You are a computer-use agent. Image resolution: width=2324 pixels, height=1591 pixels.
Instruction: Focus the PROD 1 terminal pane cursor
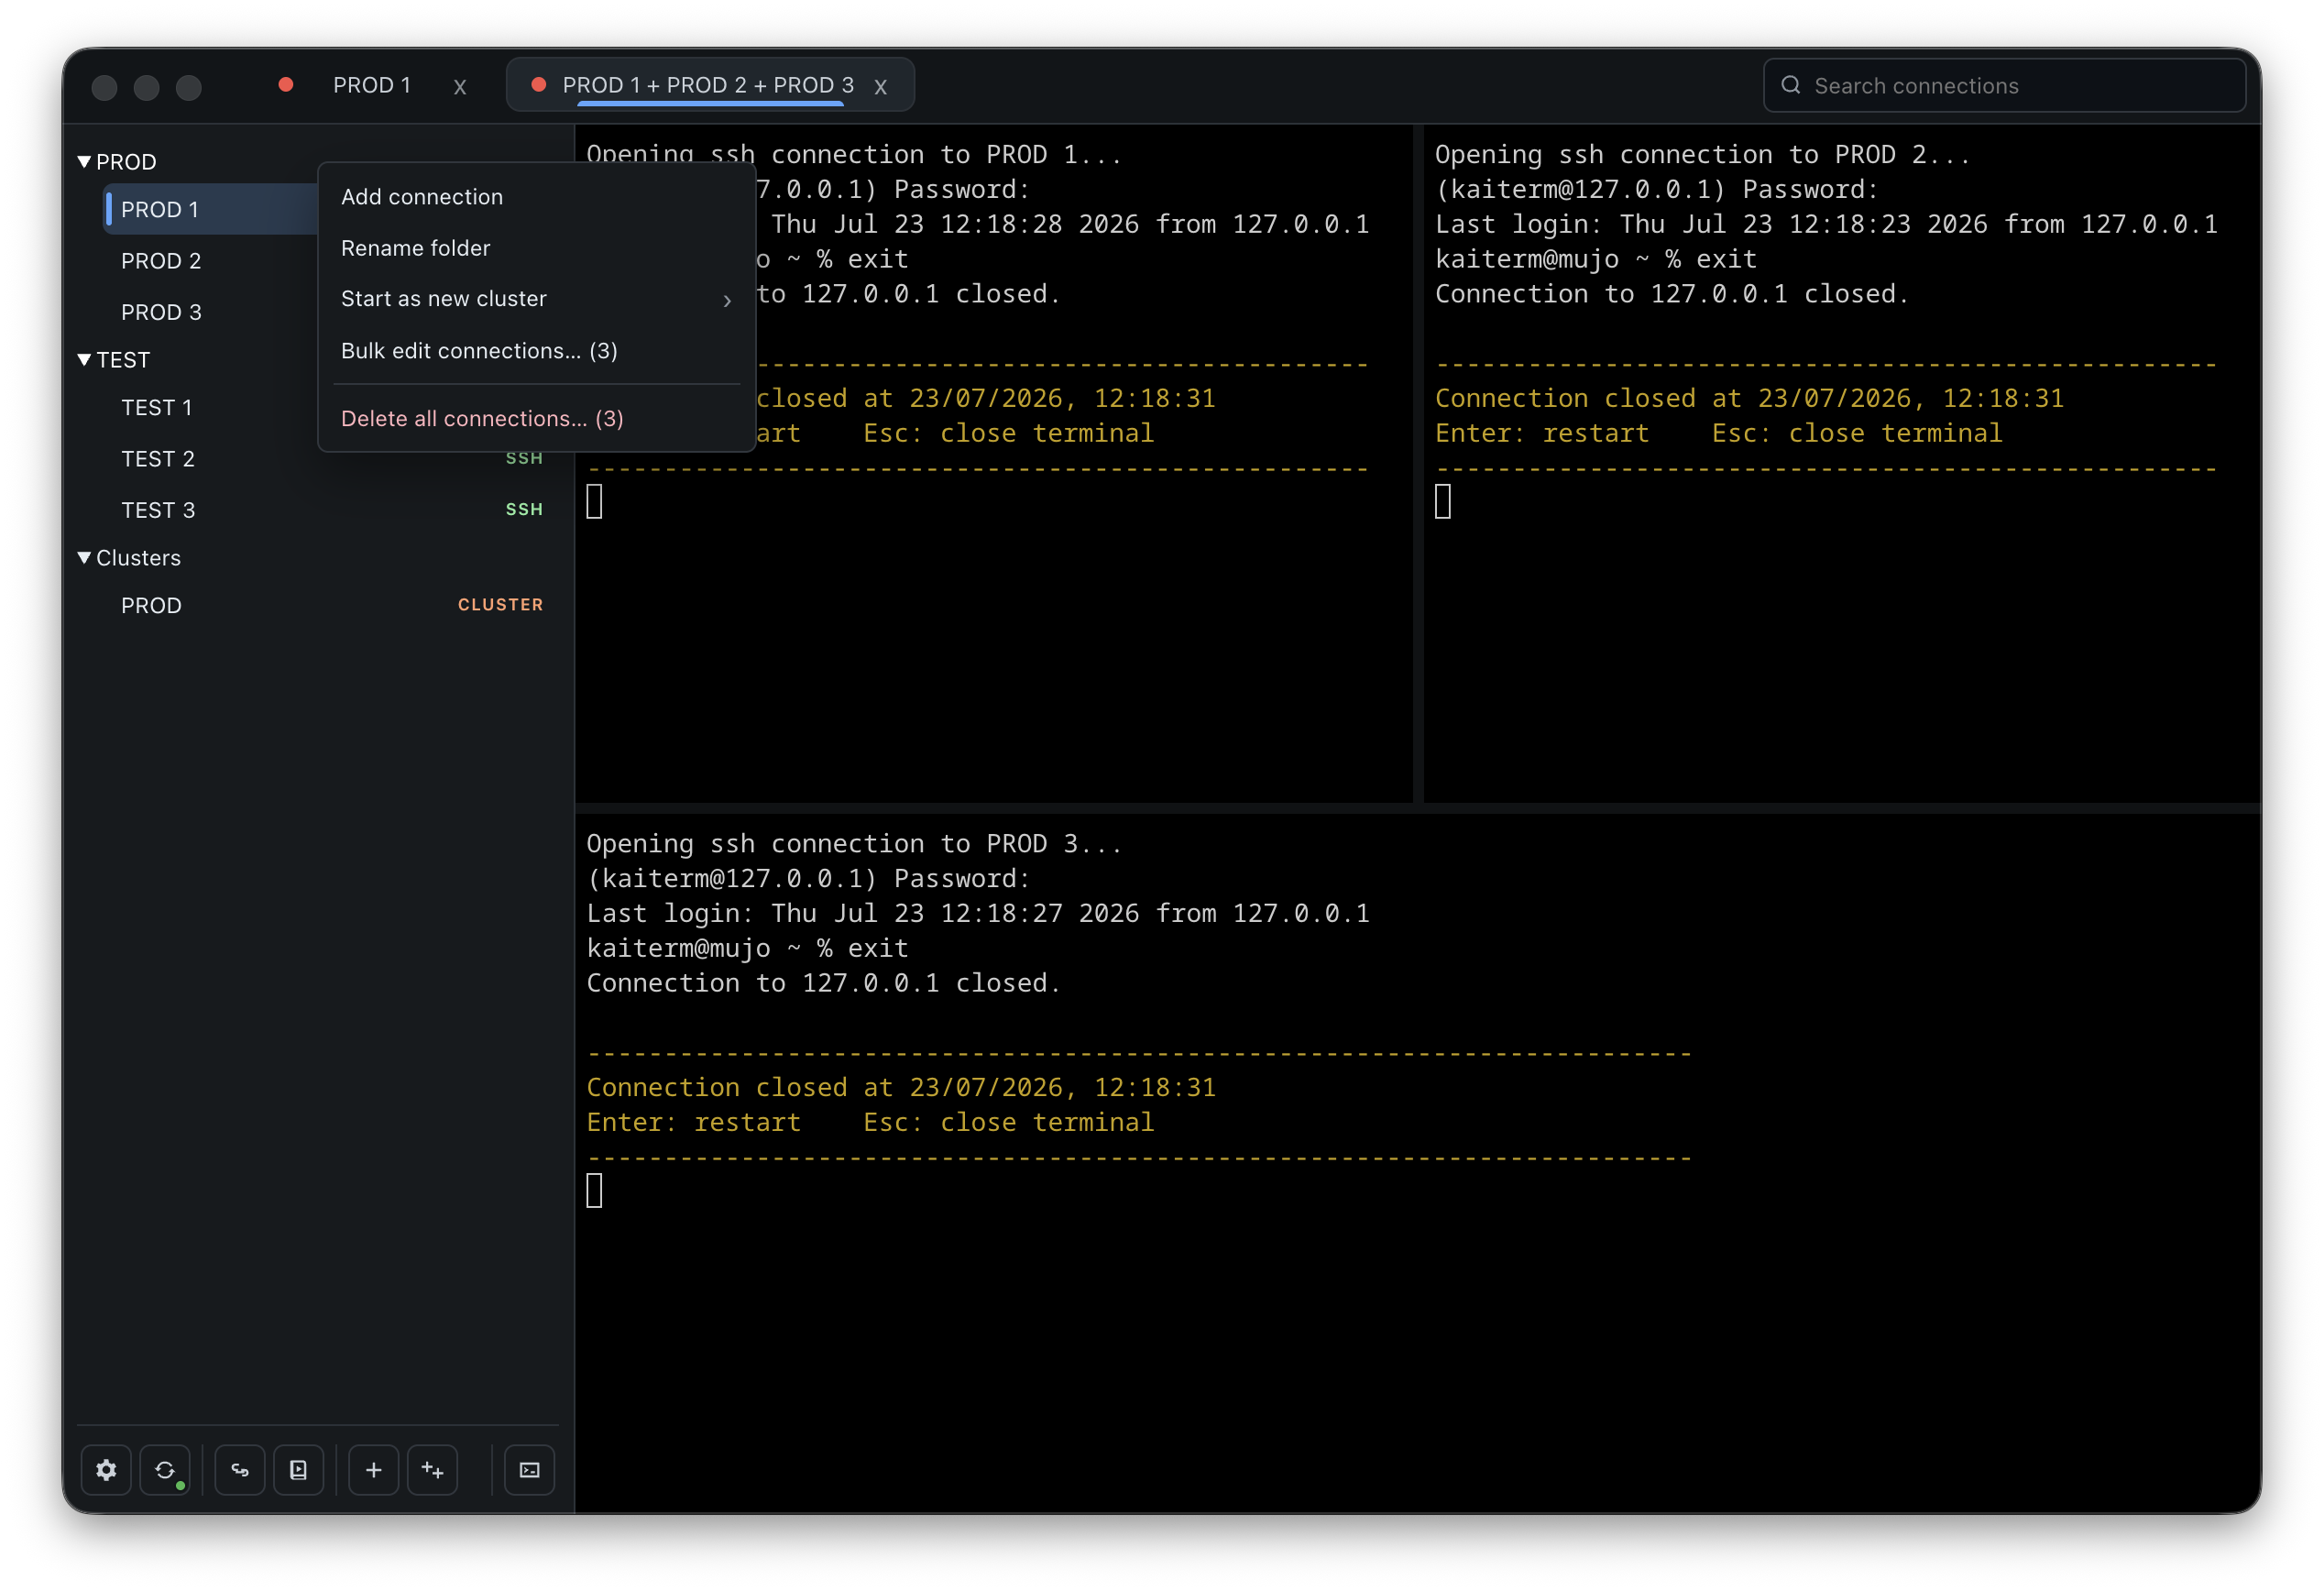click(594, 501)
